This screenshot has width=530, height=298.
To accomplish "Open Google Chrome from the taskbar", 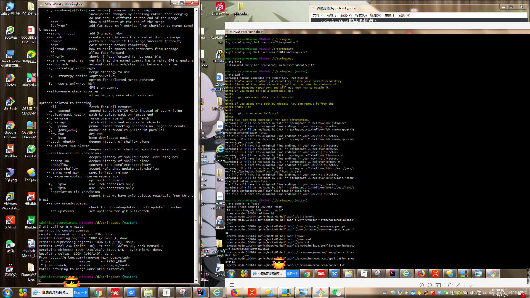I will (x=98, y=292).
